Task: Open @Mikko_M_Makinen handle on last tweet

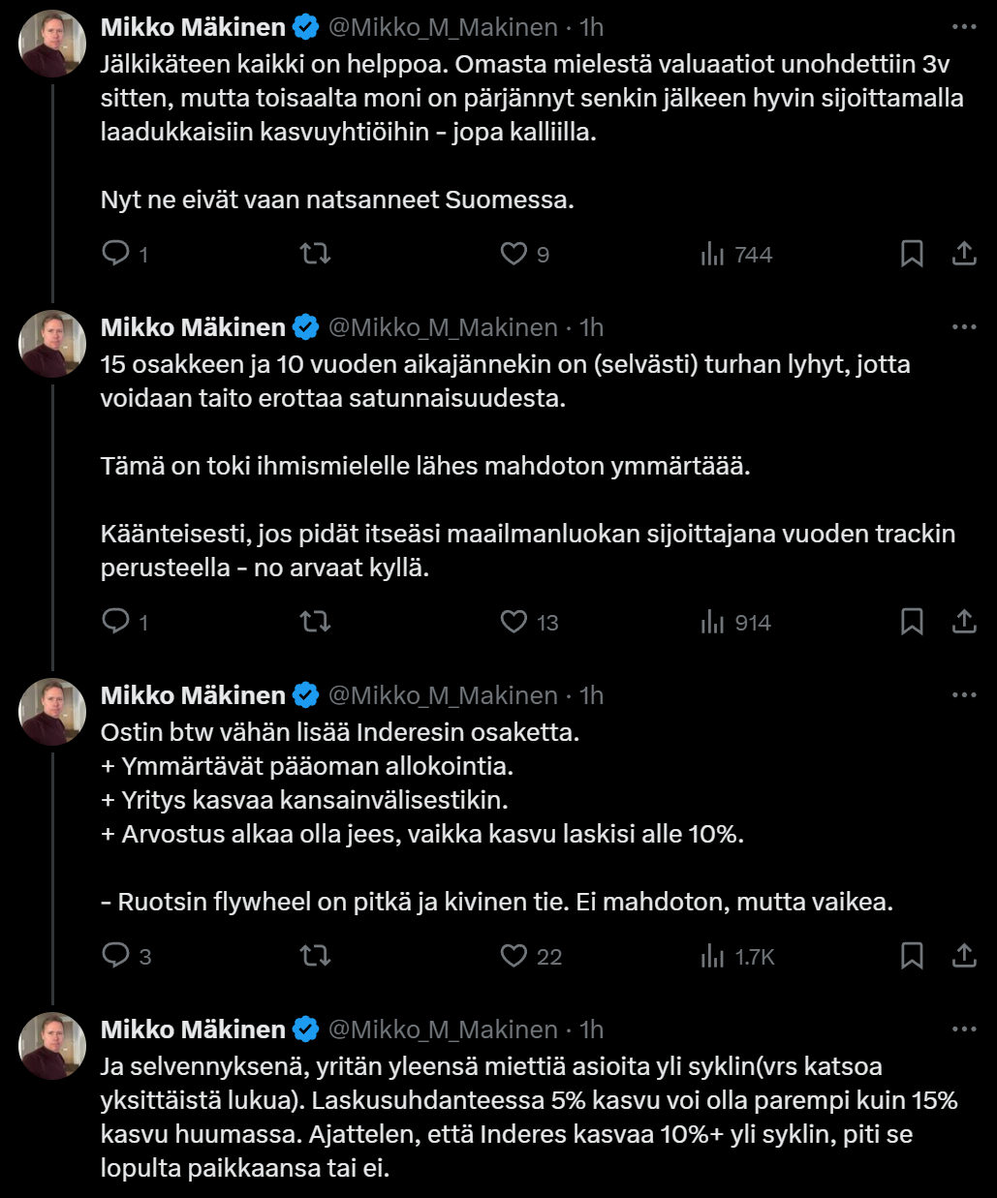Action: click(x=444, y=1029)
